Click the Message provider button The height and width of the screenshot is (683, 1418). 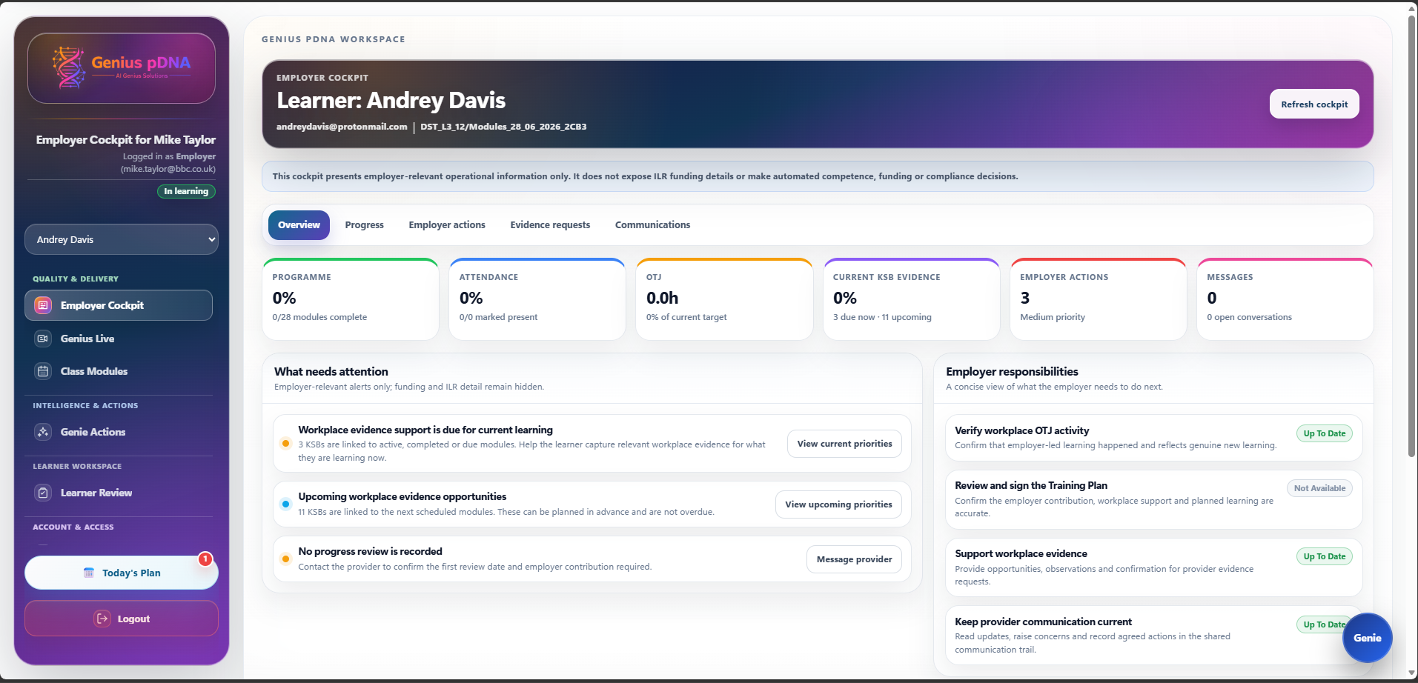[854, 559]
